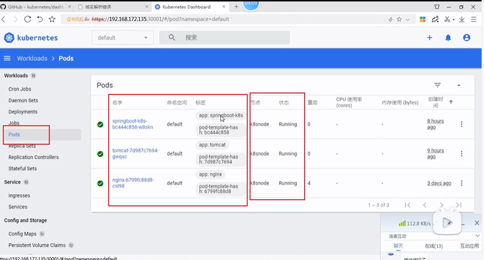The width and height of the screenshot is (484, 260).
Task: Click the Kubernetes logo icon
Action: coord(9,37)
